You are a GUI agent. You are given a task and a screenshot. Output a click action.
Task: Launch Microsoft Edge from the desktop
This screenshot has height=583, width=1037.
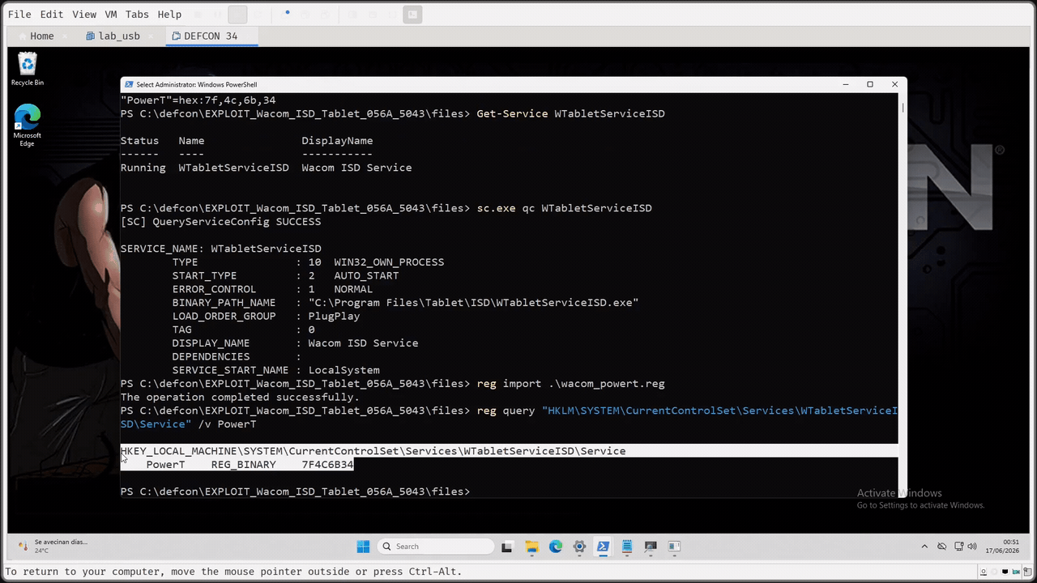[28, 126]
